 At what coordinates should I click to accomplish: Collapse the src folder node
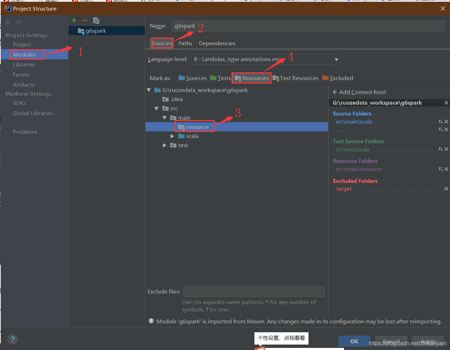tap(156, 108)
